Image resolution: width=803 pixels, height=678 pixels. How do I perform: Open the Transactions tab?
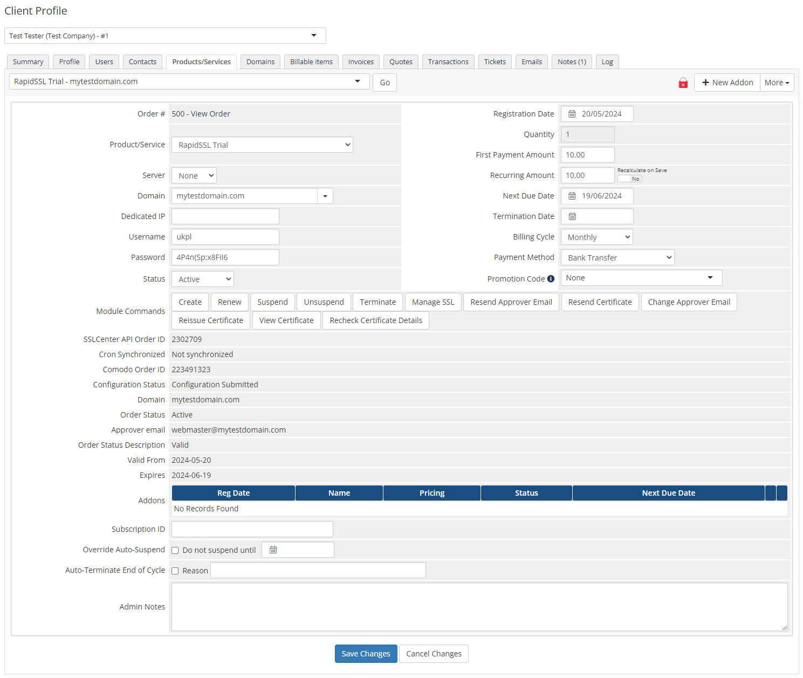[448, 61]
